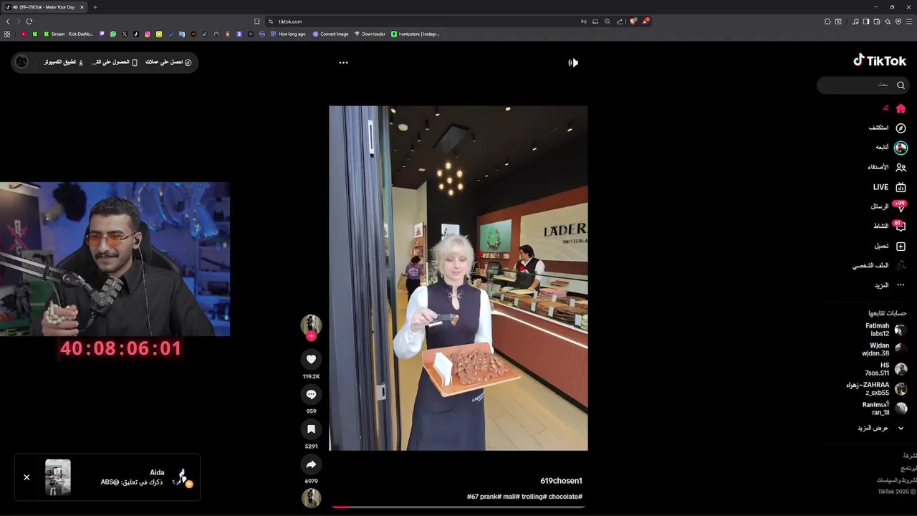Toggle the browser sidebar panel

pyautogui.click(x=866, y=21)
